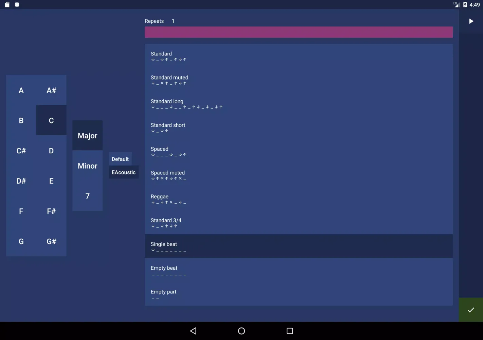483x340 pixels.
Task: Pick the 7 chord type
Action: point(87,196)
